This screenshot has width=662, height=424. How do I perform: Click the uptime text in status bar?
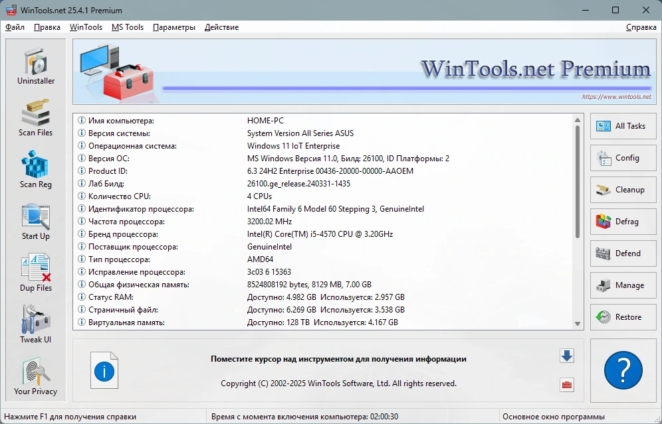(x=304, y=417)
